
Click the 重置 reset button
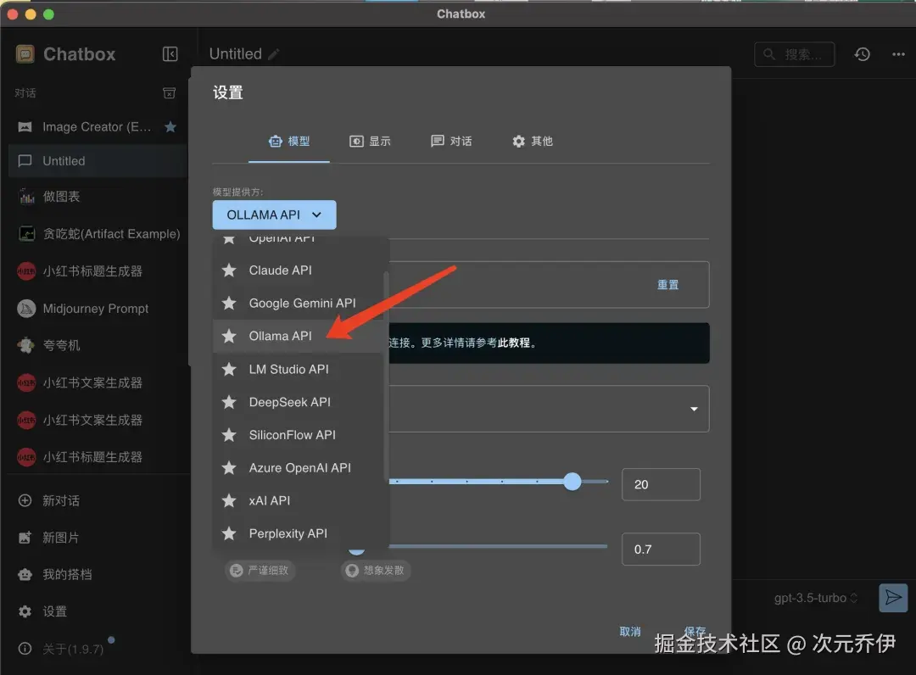667,285
